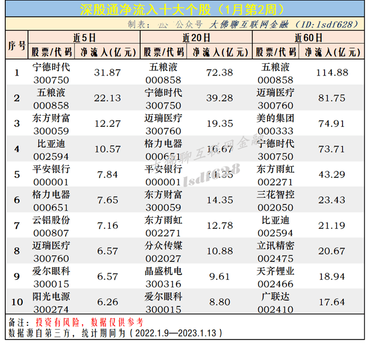Select the 近5日 column header
The width and height of the screenshot is (370, 347).
[x=84, y=38]
